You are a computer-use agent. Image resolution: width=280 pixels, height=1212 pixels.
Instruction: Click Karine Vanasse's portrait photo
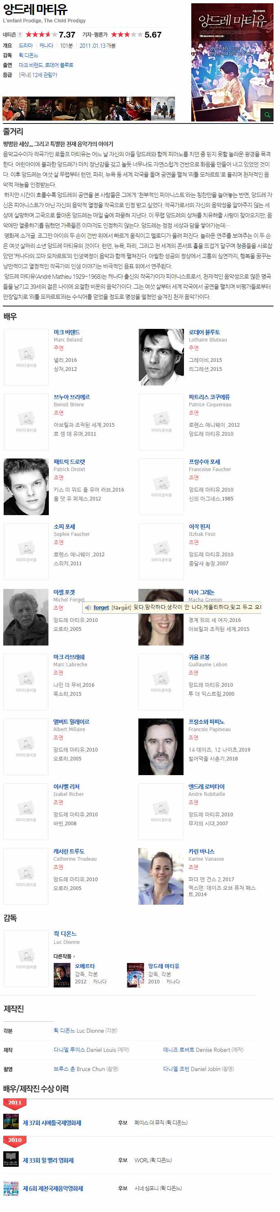pos(161,876)
